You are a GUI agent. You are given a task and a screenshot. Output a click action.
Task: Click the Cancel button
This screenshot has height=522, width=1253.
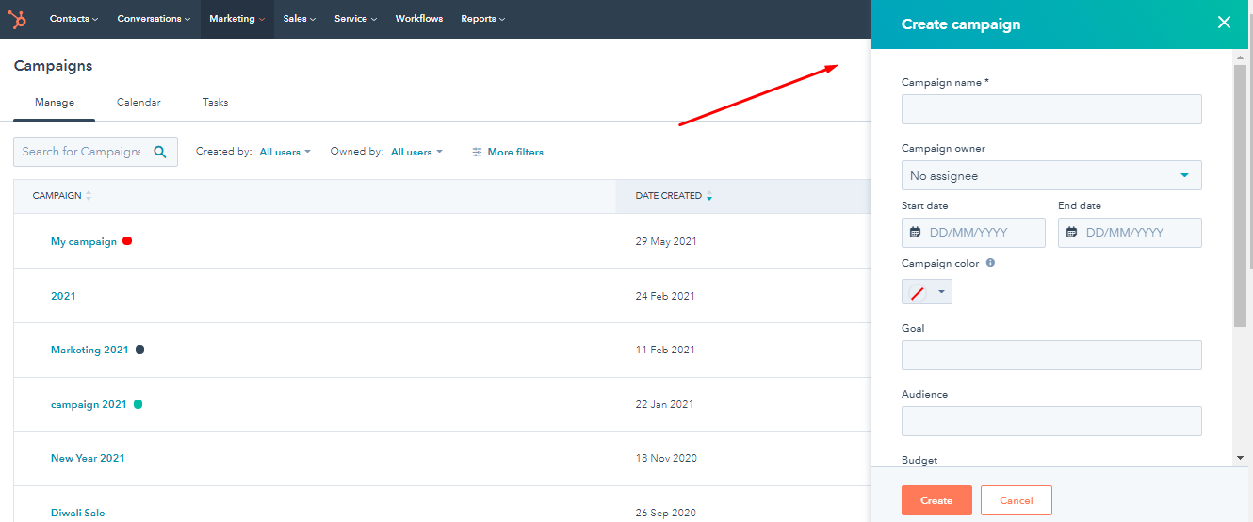(1016, 500)
